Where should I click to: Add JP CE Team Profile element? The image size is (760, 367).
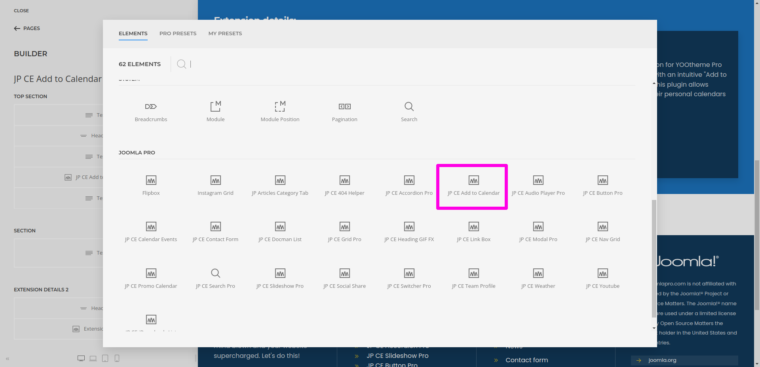473,279
